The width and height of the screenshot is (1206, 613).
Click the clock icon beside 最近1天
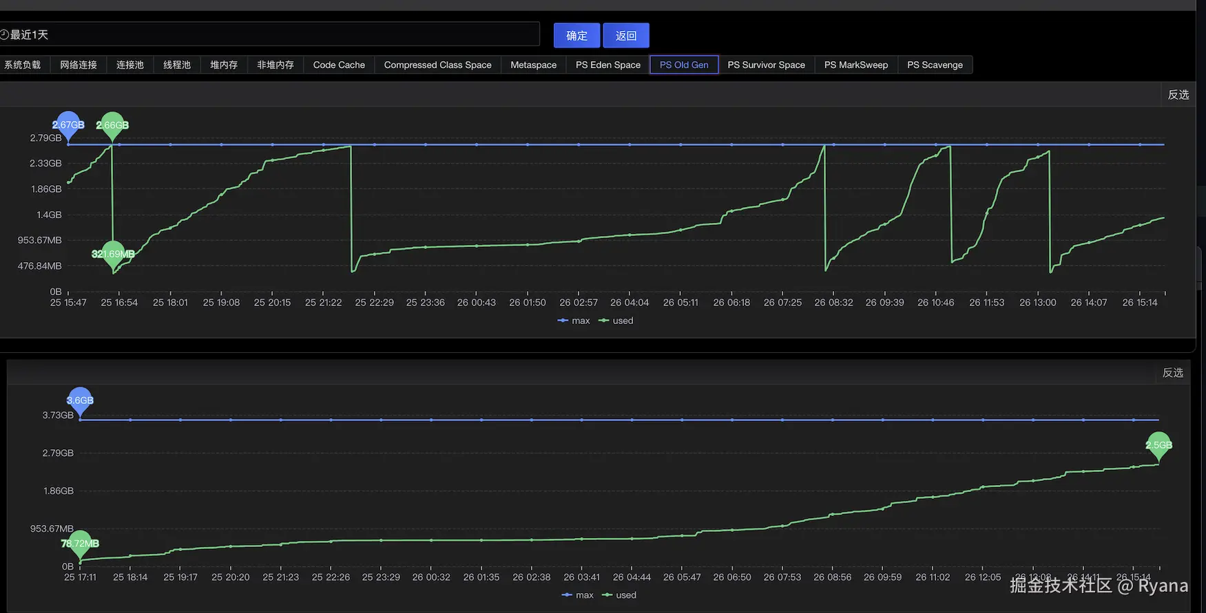[4, 34]
